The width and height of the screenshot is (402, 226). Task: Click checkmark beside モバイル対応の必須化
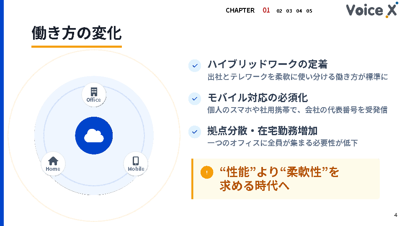[195, 99]
